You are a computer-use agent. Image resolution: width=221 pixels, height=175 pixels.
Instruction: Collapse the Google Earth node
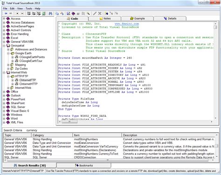click(8, 53)
